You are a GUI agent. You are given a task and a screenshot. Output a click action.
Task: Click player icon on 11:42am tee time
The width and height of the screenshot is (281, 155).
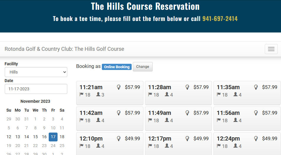point(98,120)
